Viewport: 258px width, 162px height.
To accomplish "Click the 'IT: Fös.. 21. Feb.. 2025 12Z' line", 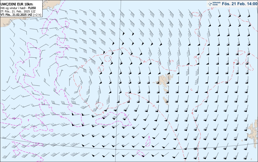I will [18, 11].
